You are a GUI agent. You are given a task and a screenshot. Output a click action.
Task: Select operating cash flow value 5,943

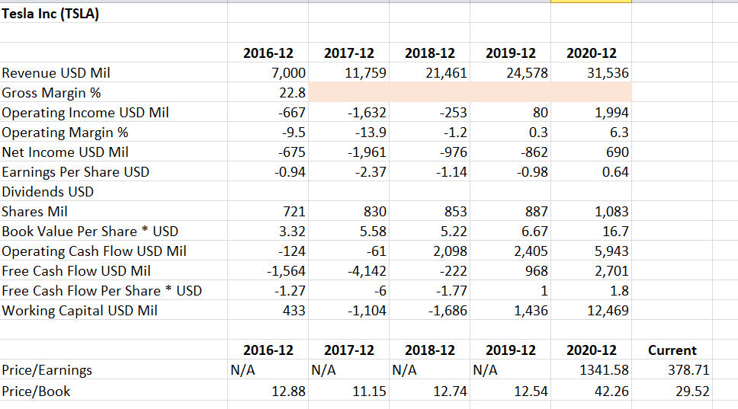[x=611, y=251]
